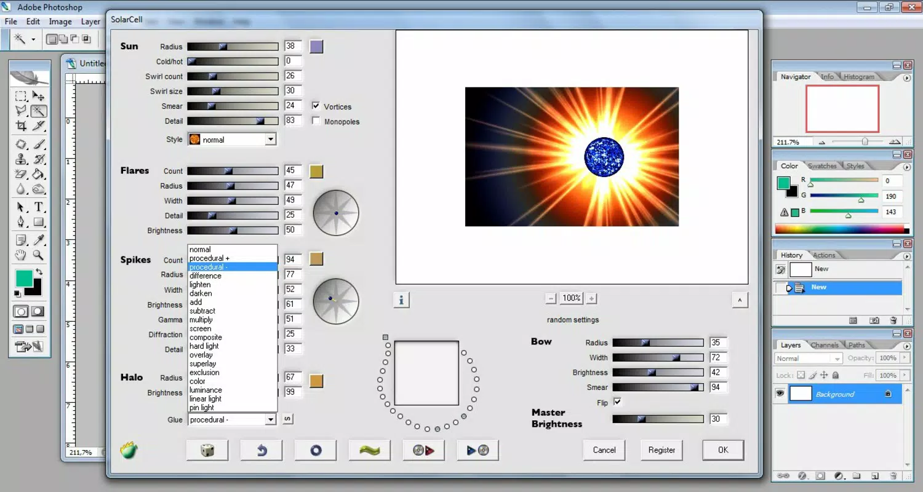Open the Layers Fill arrow flyout
This screenshot has height=492, width=923.
pos(903,375)
